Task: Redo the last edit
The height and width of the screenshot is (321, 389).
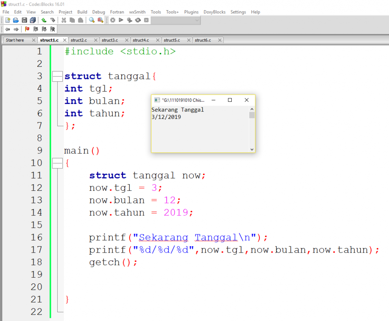Action: coord(52,20)
